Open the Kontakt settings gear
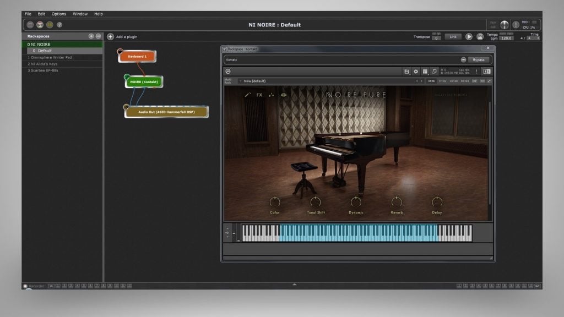Image resolution: width=564 pixels, height=317 pixels. pos(416,72)
